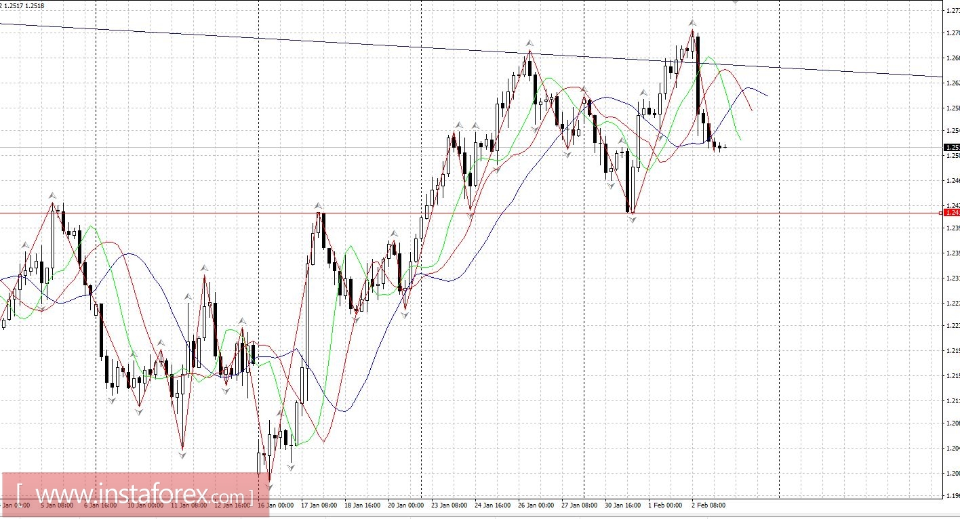Click the black current price tag on price axis

952,147
